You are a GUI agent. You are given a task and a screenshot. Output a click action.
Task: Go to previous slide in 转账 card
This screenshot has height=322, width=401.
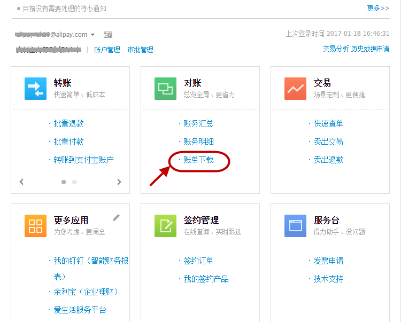coord(21,182)
